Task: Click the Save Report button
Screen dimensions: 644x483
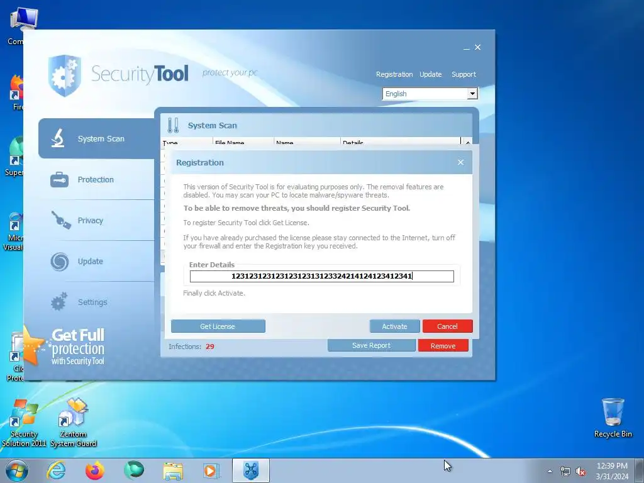Action: [371, 345]
